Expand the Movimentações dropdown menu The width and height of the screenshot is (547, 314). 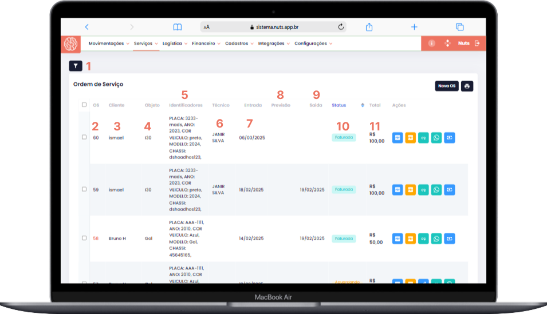click(x=109, y=43)
